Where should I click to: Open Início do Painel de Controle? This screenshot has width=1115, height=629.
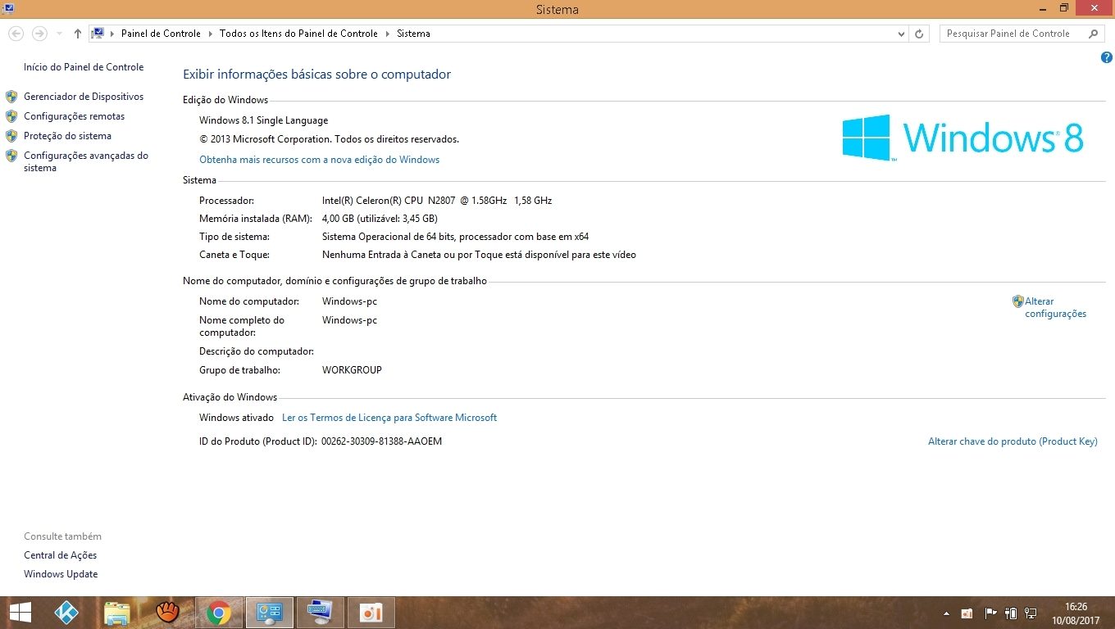[84, 67]
